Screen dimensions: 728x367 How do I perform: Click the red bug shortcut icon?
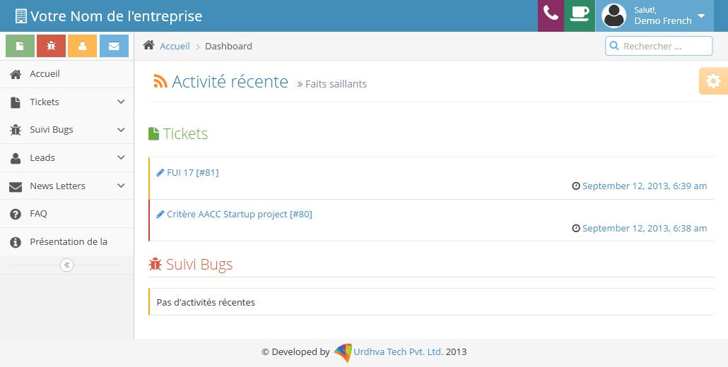point(51,46)
